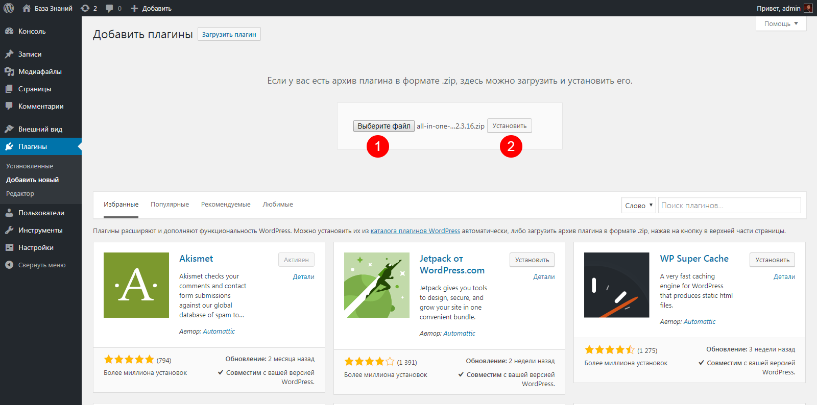Click the Akismet Активен button
The image size is (817, 405).
point(296,260)
